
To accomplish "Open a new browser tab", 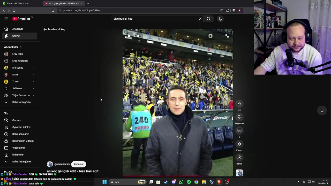I will [88, 3].
